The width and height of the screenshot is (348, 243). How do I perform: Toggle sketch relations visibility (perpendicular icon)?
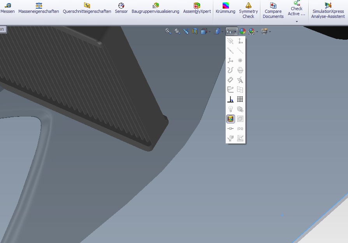click(230, 99)
